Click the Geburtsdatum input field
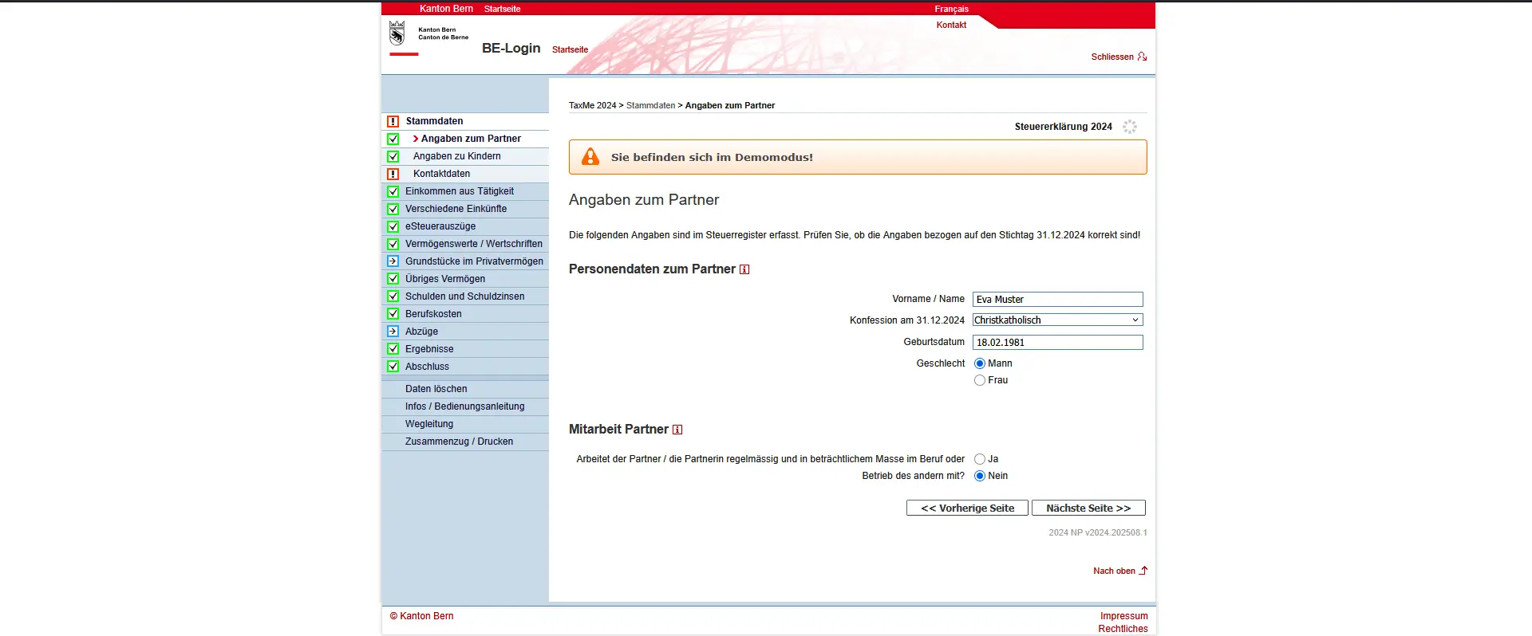The height and width of the screenshot is (636, 1532). [1057, 343]
